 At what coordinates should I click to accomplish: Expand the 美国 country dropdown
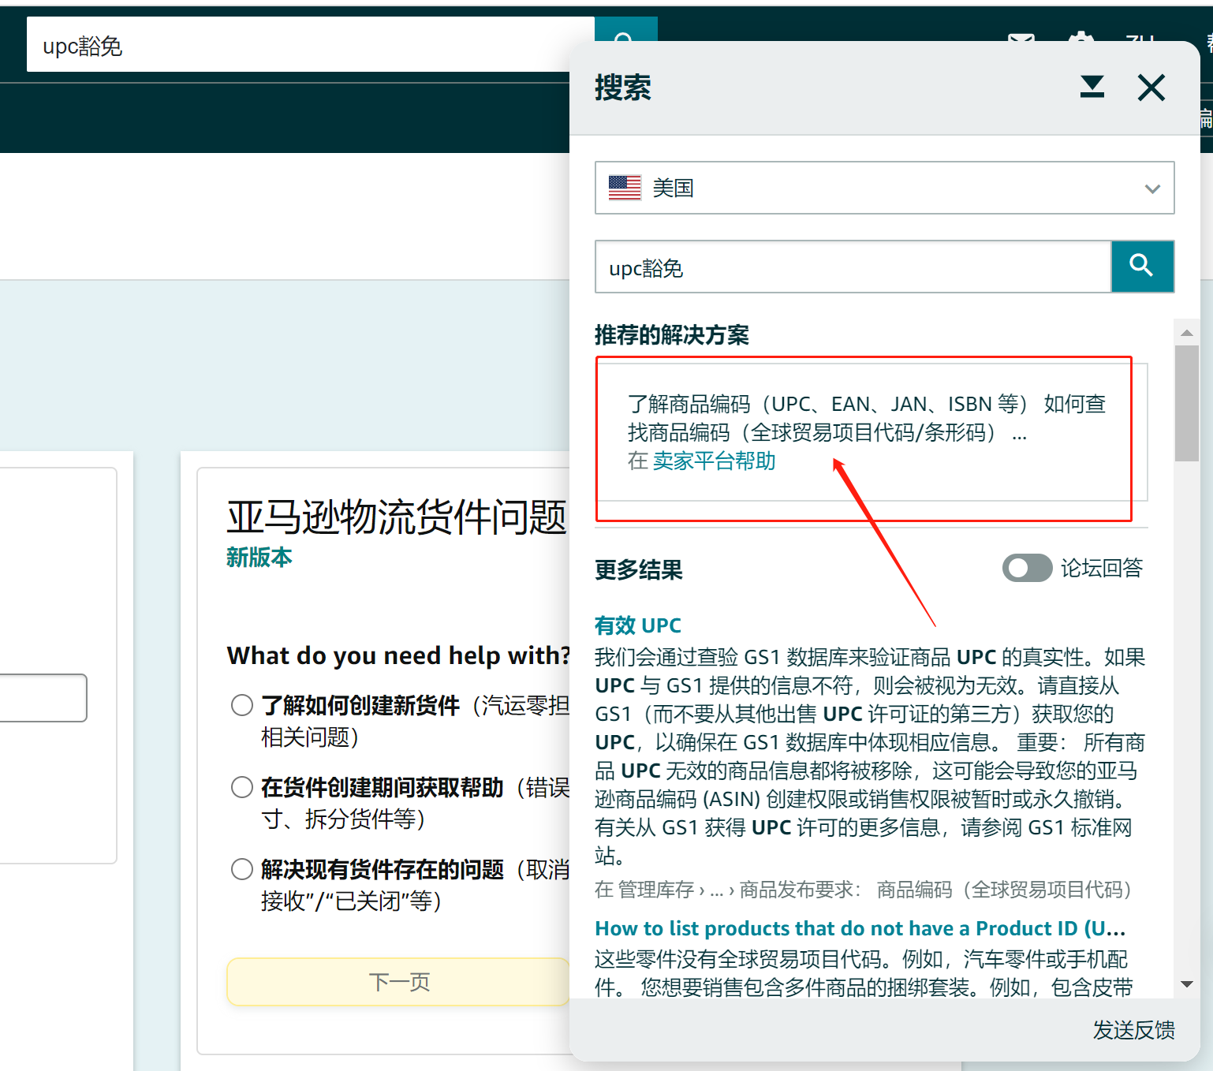coord(883,188)
